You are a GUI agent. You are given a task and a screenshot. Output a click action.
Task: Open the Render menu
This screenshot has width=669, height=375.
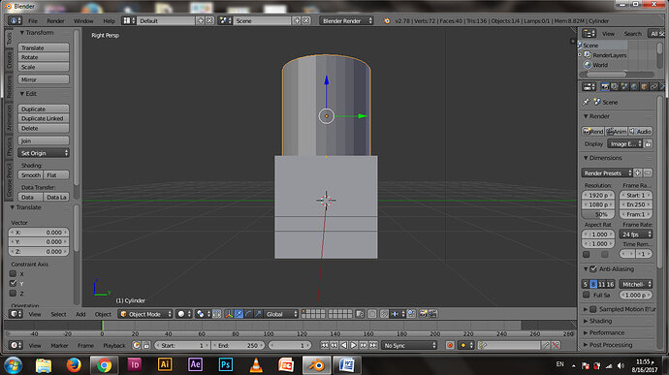coord(55,21)
